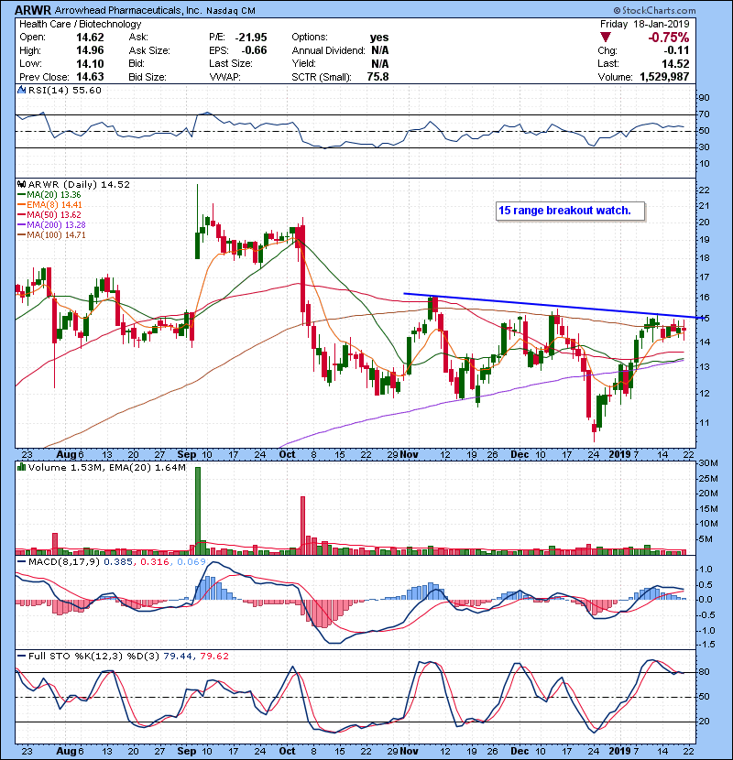Click the Volume 1.53M, EMA(20) 1.64M label
The height and width of the screenshot is (760, 733).
[x=106, y=467]
